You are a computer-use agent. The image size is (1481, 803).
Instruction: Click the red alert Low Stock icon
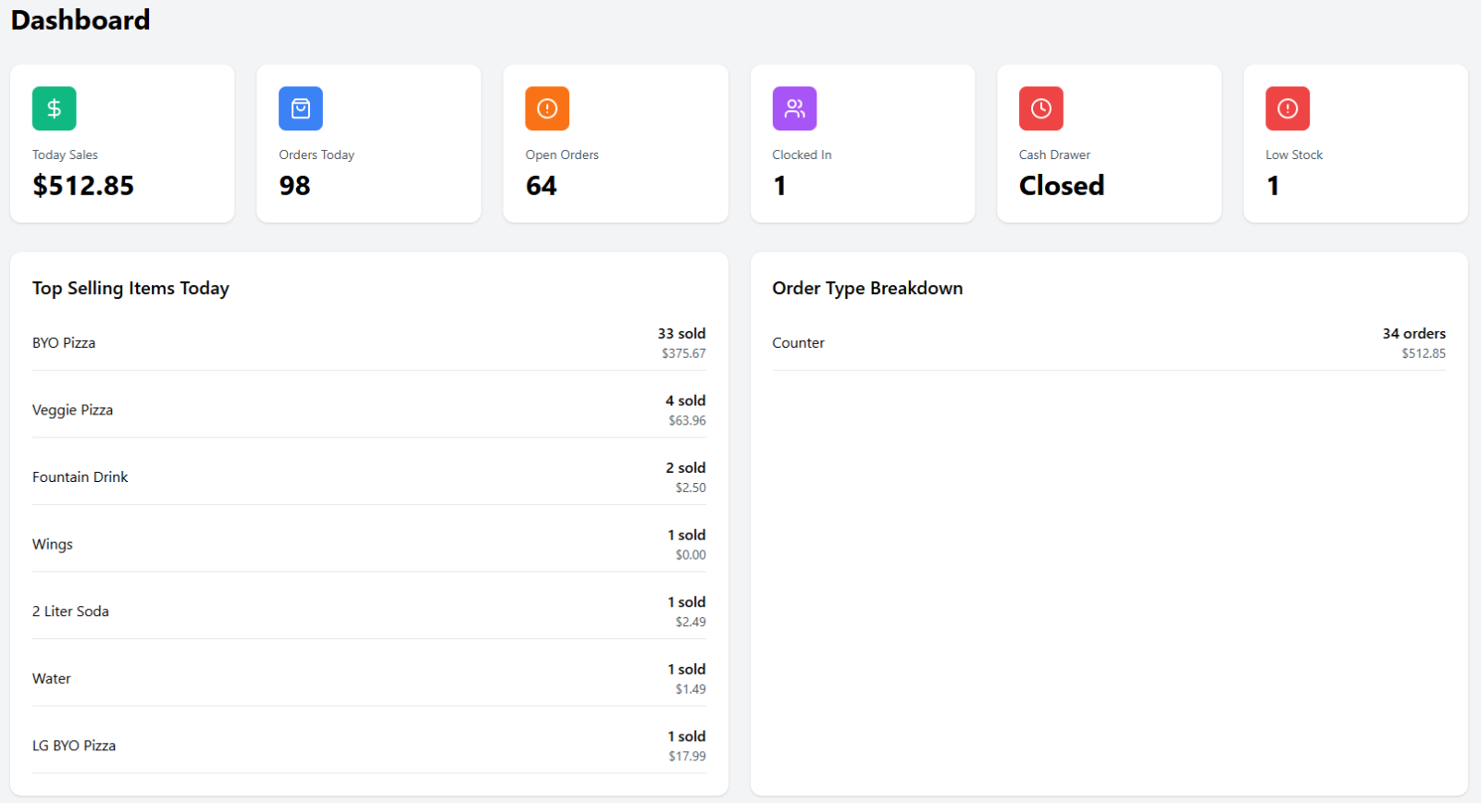click(x=1288, y=108)
